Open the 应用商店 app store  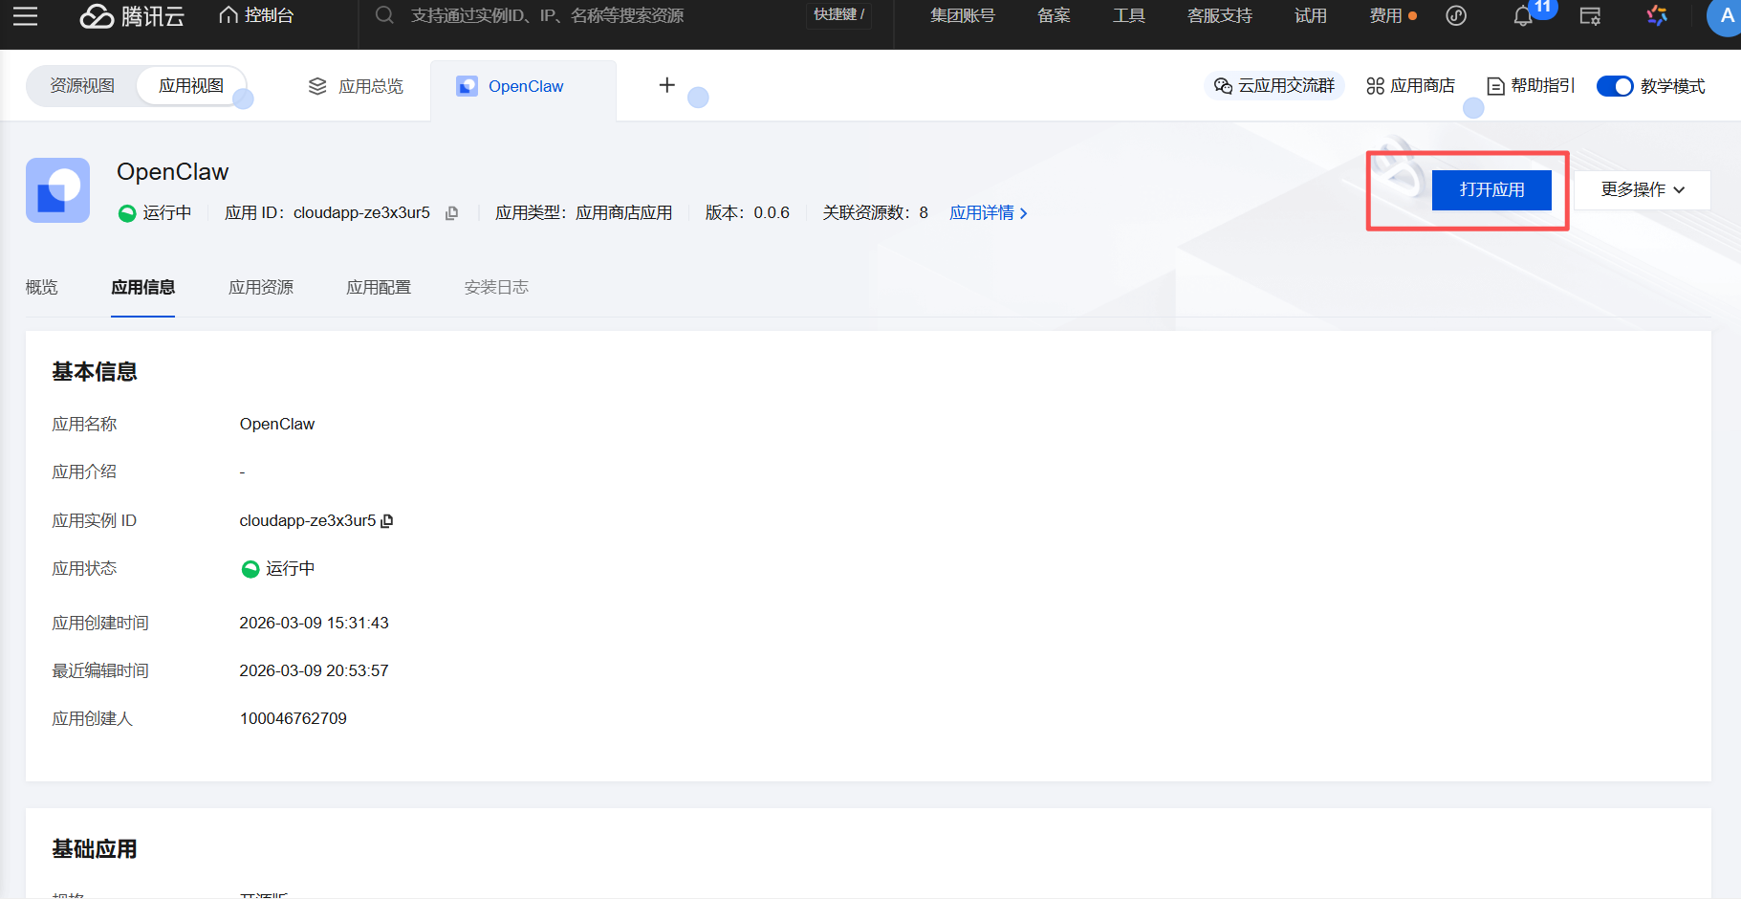coord(1411,86)
